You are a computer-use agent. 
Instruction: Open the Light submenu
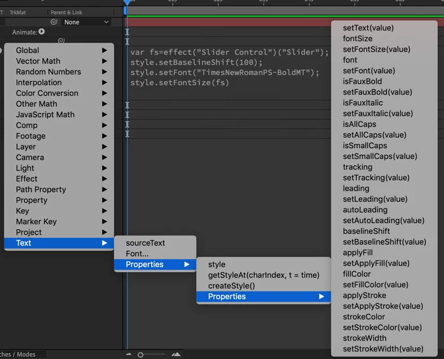click(59, 168)
